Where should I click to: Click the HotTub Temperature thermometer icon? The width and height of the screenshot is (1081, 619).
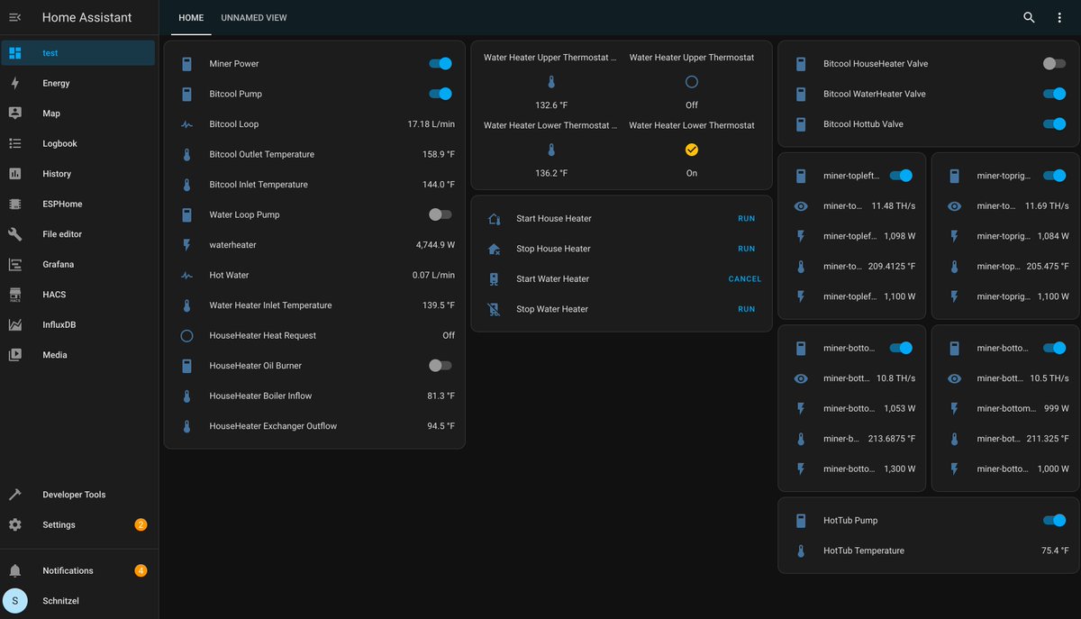pyautogui.click(x=801, y=551)
